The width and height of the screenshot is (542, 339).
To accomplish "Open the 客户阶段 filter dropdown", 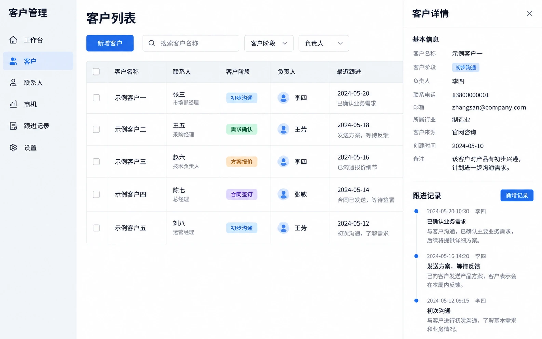I will click(269, 43).
